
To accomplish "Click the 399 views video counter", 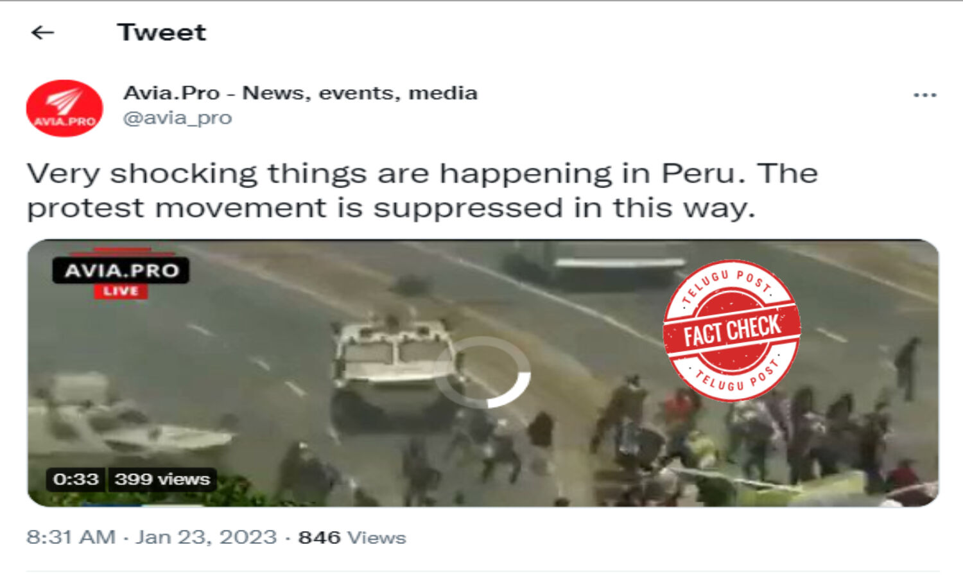I will point(162,479).
